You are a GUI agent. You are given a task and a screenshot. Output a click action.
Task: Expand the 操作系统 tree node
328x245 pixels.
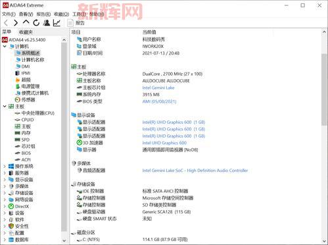click(x=5, y=167)
